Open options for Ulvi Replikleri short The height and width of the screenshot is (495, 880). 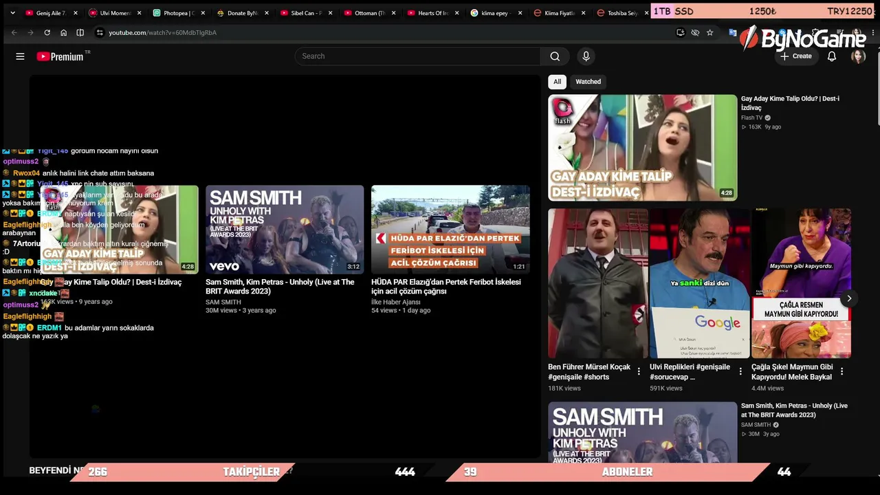(x=740, y=371)
